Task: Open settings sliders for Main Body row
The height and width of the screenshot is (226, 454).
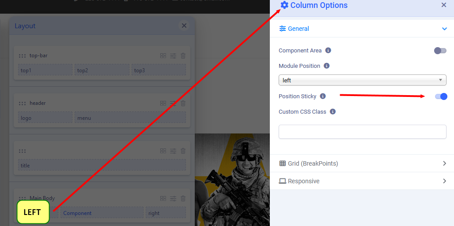Action: point(173,199)
